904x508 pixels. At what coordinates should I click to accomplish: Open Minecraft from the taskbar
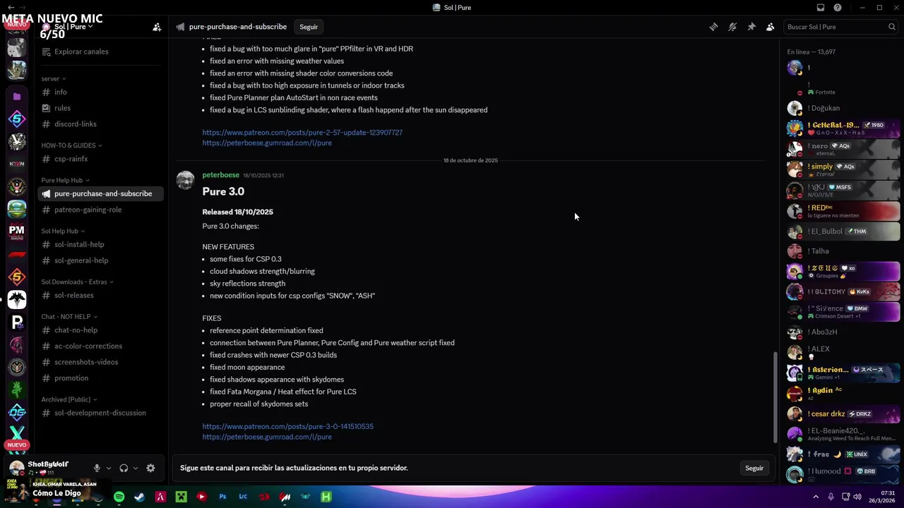tap(181, 497)
